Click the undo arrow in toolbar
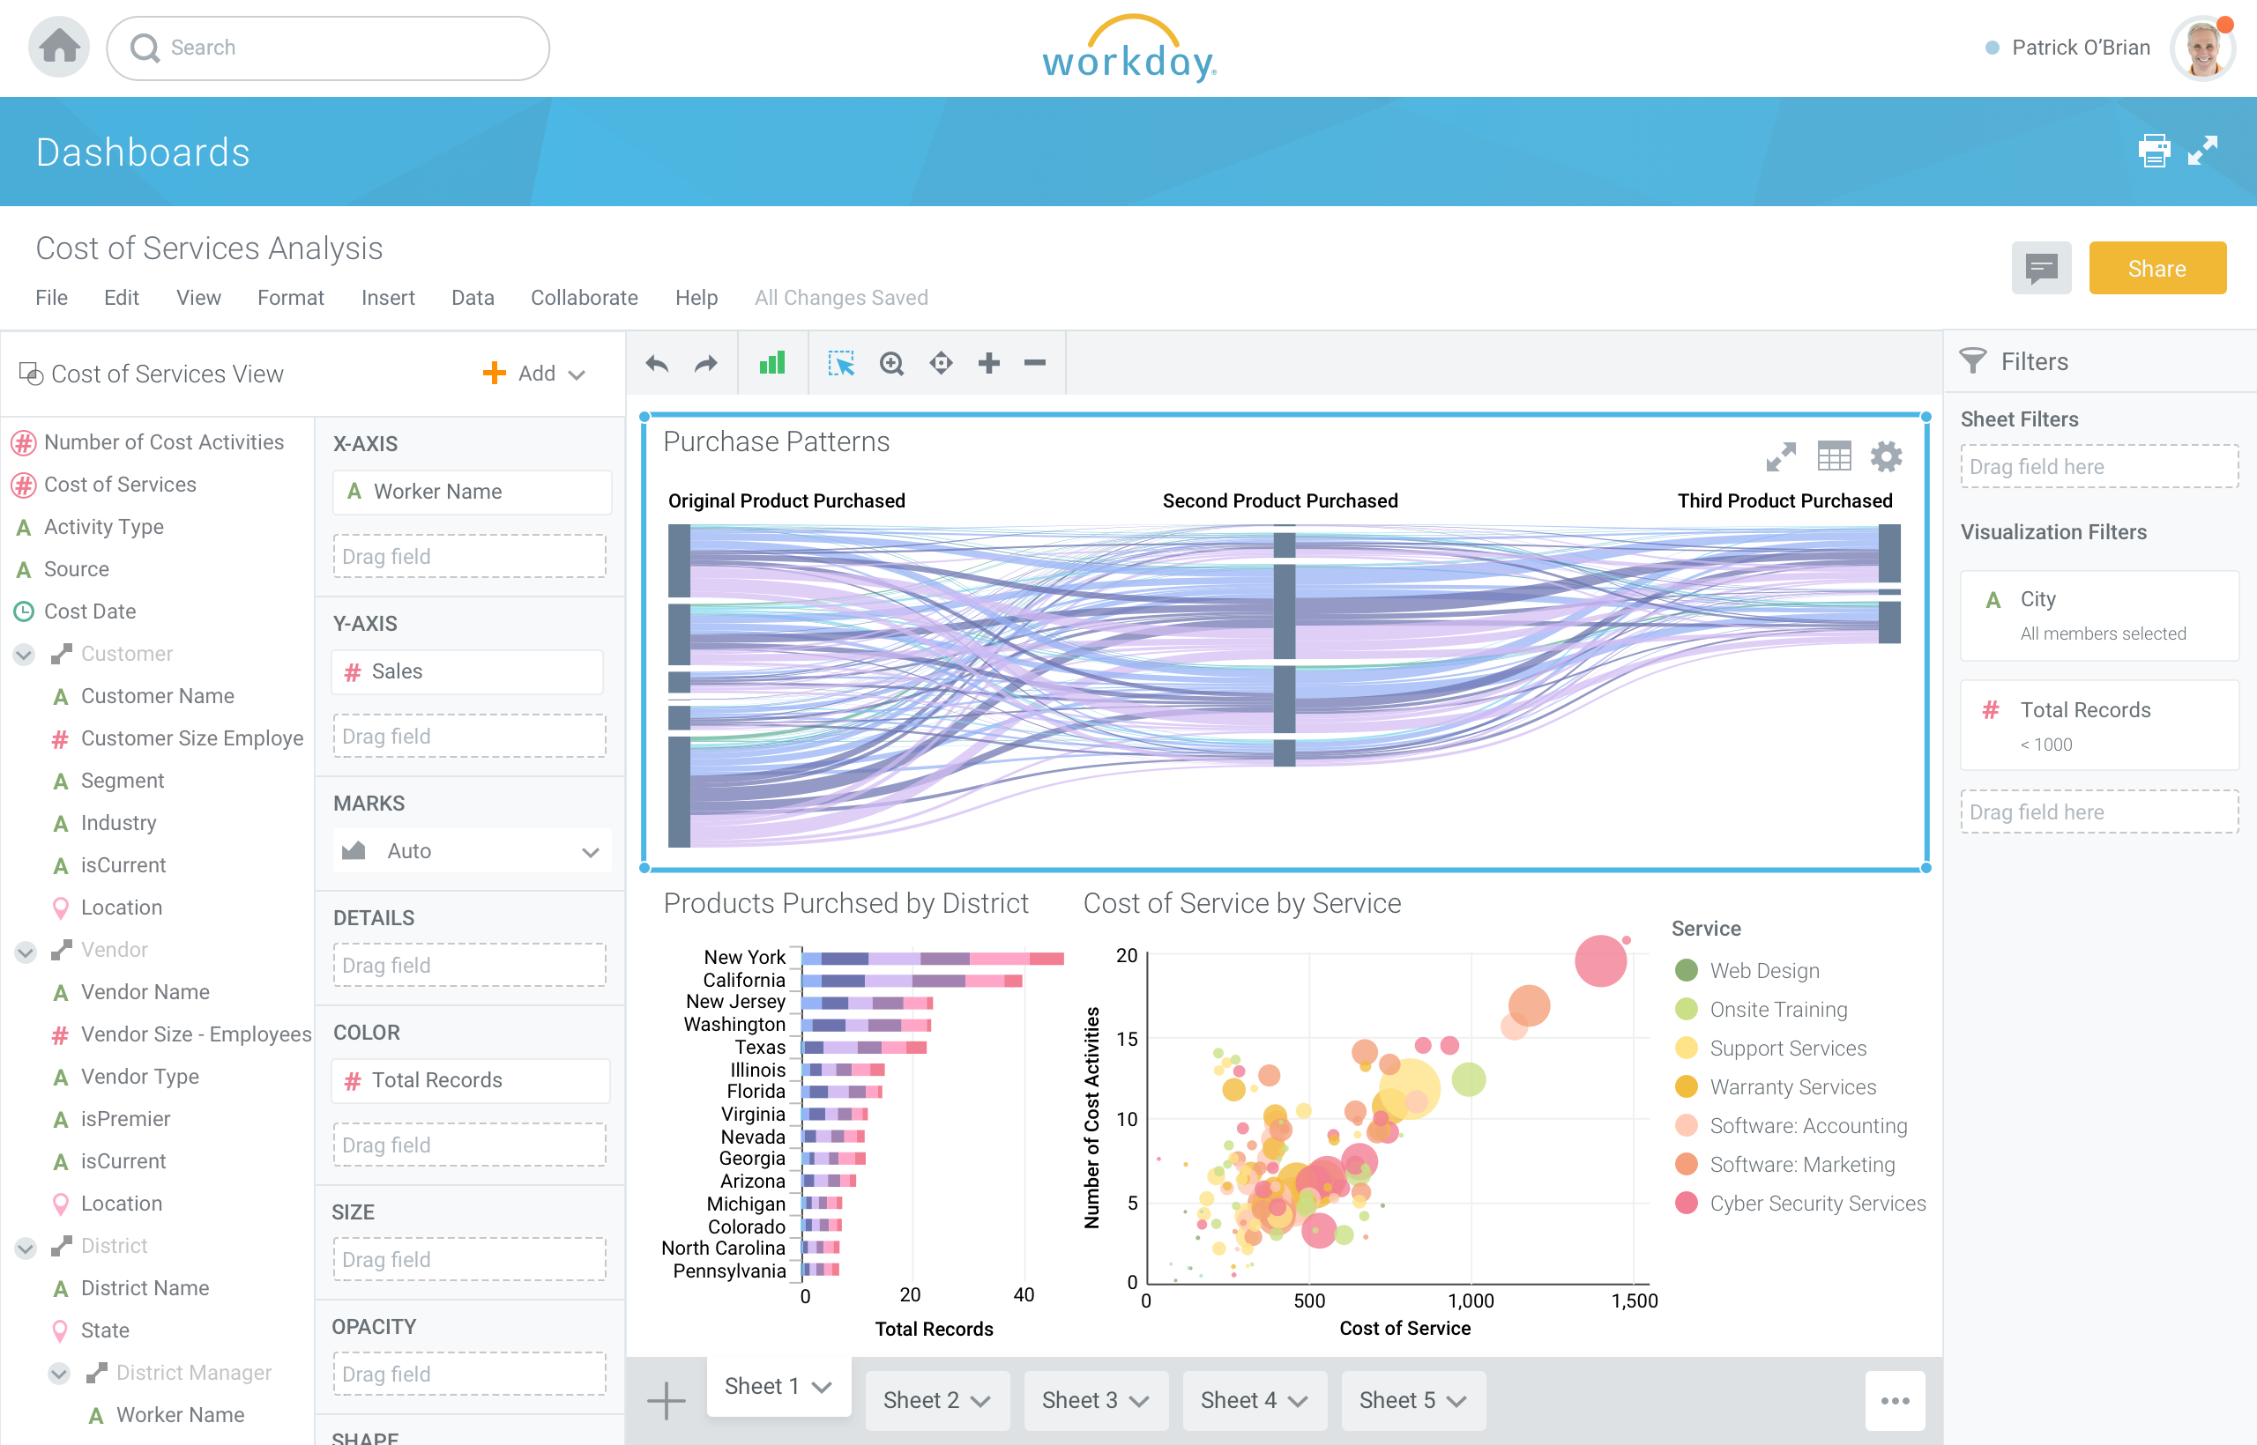 click(657, 364)
